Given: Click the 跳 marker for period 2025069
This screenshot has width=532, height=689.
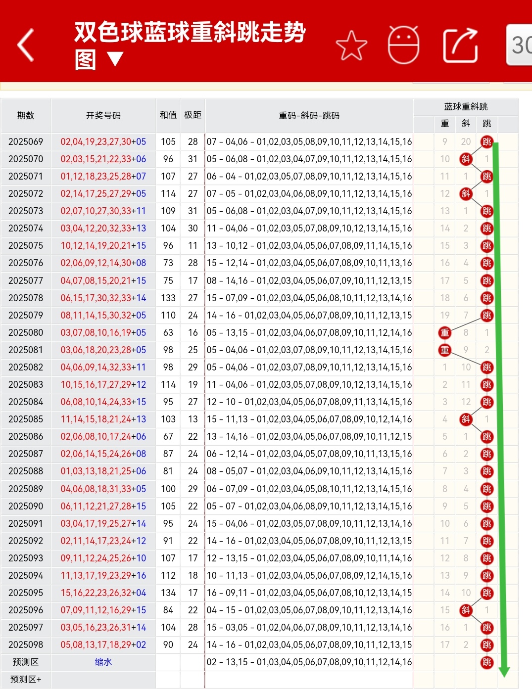Looking at the screenshot, I should click(486, 142).
